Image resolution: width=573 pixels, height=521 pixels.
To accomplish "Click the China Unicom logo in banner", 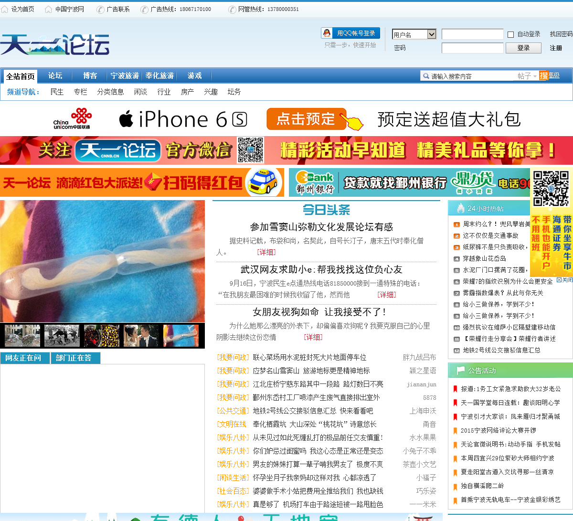I will click(72, 118).
